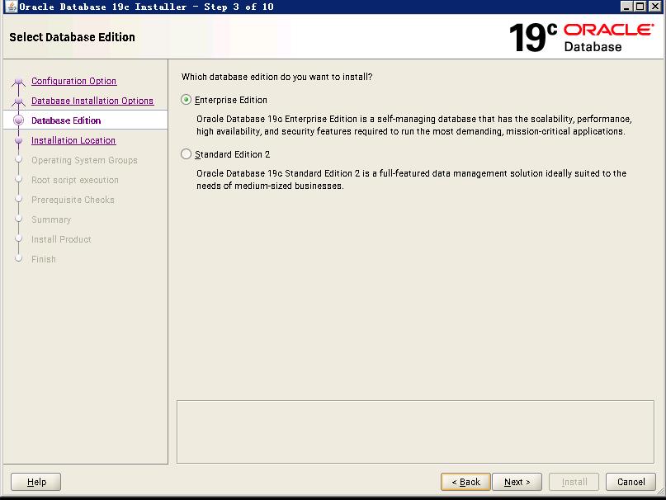Jump to the Installation Location step
The image size is (666, 500).
73,140
